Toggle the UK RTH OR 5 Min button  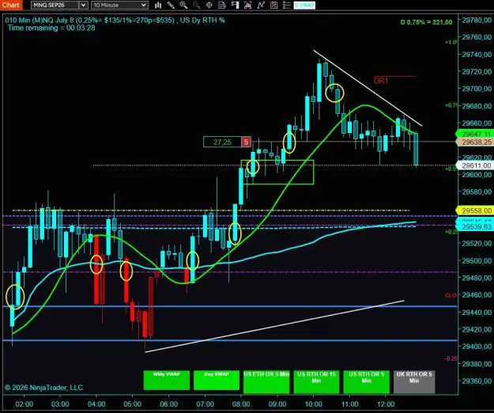414,382
